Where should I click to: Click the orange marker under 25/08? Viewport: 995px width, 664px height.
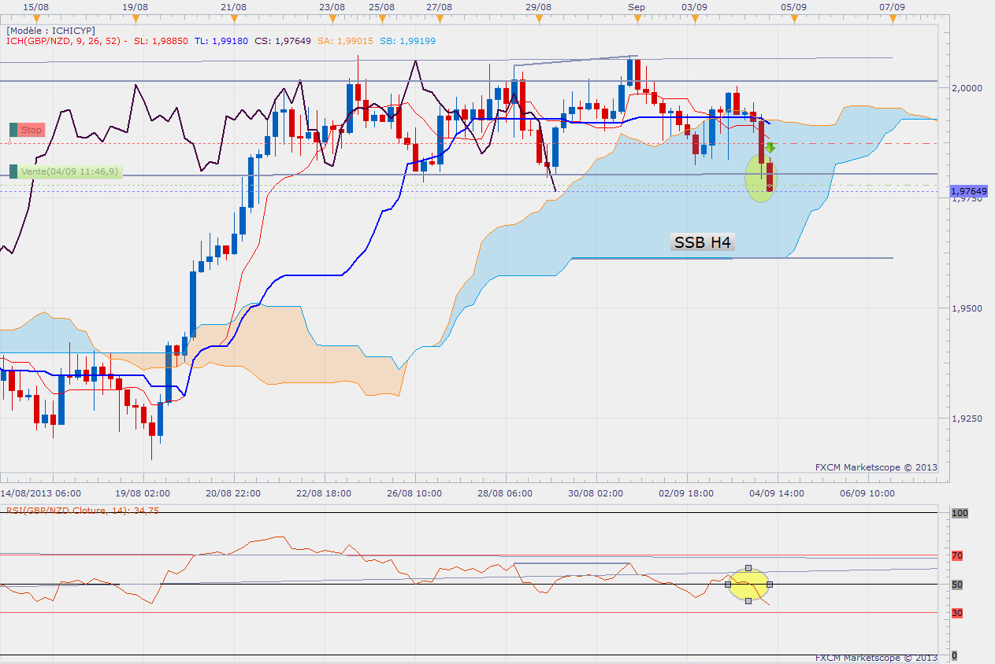point(381,17)
